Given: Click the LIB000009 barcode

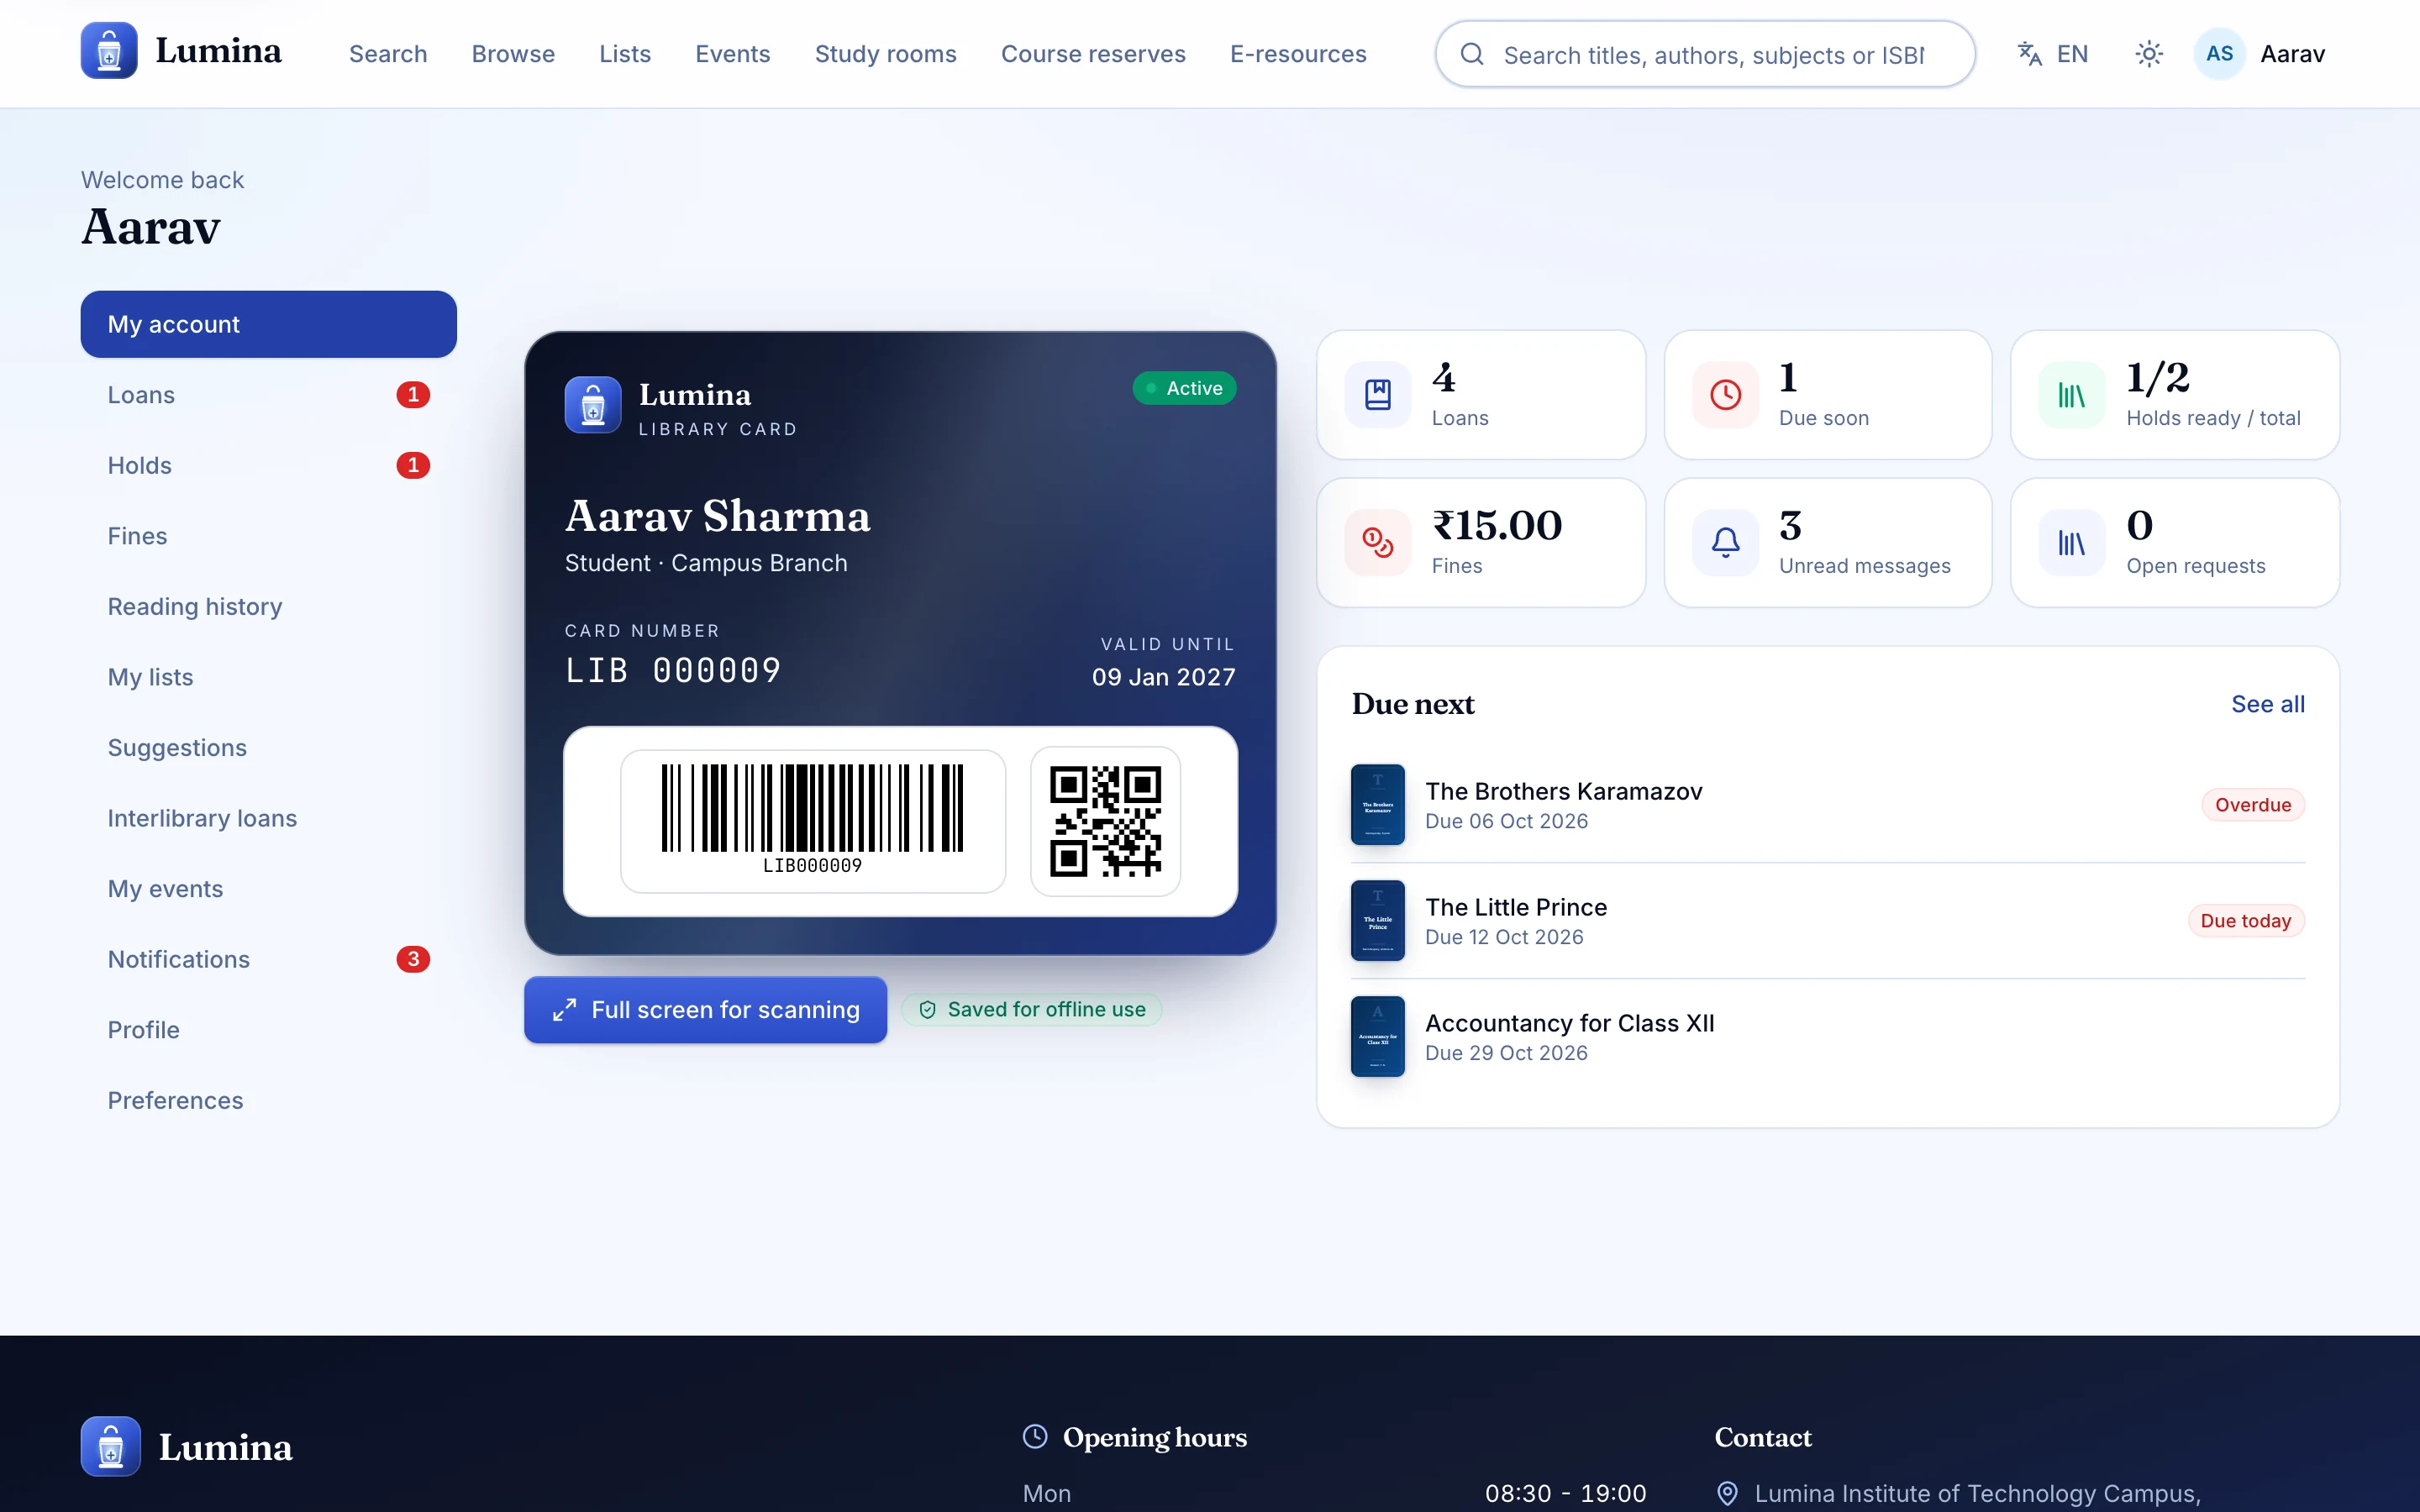Looking at the screenshot, I should 812,820.
